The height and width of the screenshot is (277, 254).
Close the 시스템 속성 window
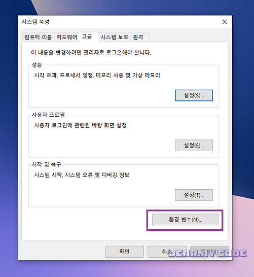pyautogui.click(x=225, y=22)
